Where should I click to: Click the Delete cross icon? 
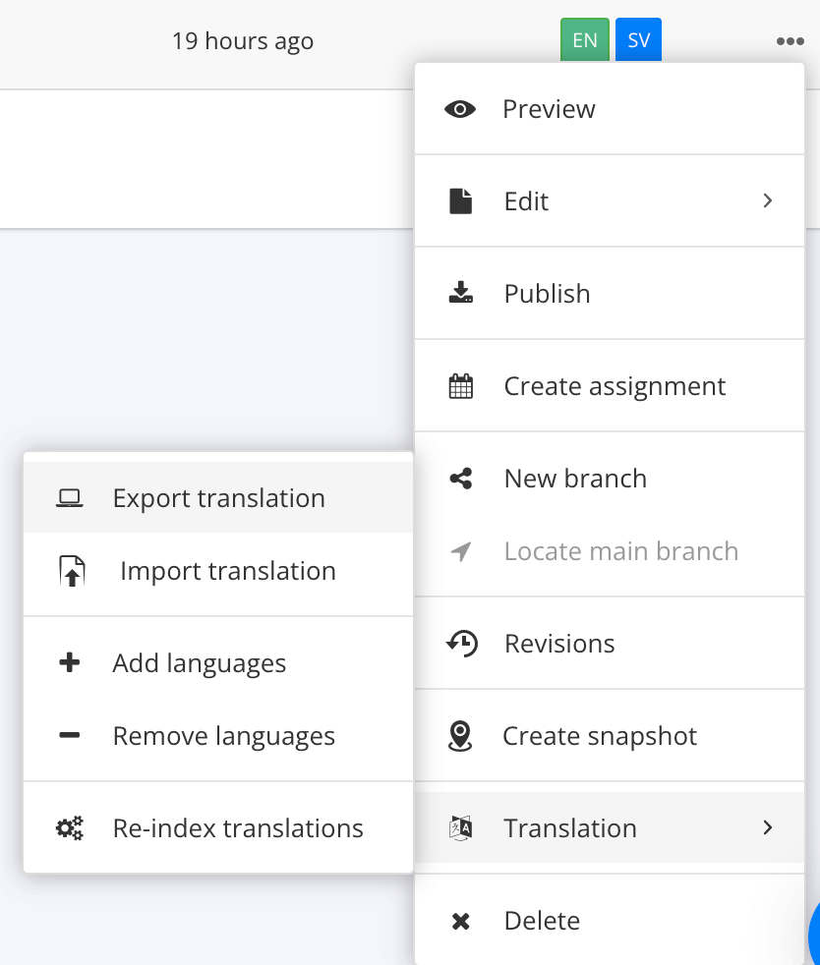coord(460,920)
